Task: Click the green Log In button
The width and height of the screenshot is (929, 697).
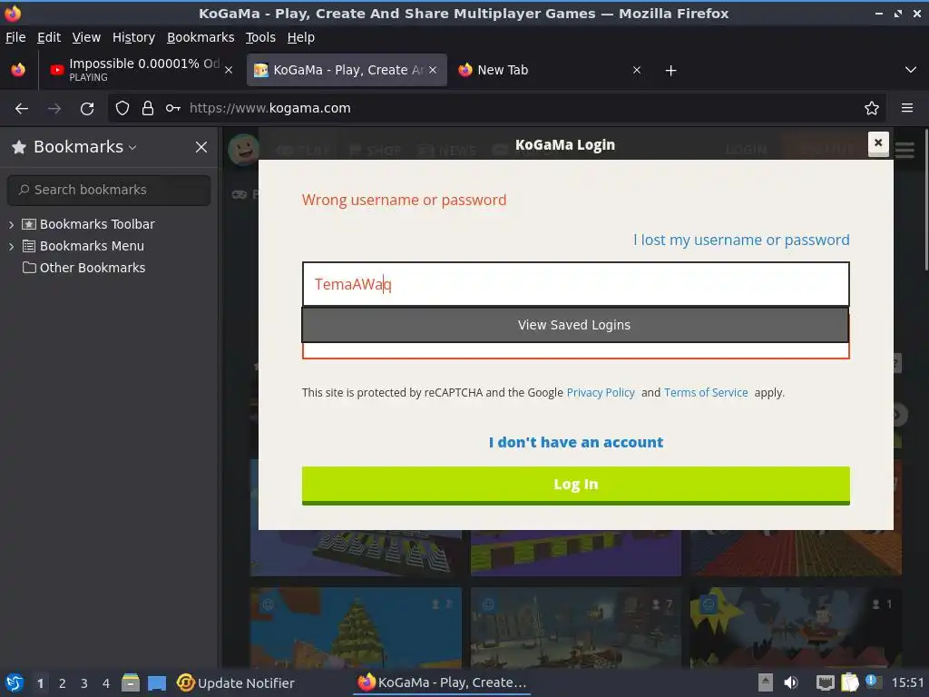Action: tap(576, 486)
